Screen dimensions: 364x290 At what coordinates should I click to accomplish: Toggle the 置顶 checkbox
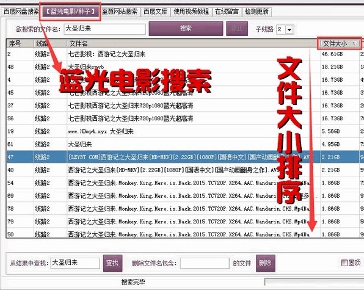click(x=344, y=263)
